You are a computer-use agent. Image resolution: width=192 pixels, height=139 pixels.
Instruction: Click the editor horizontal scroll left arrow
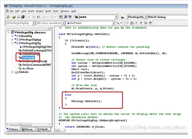coord(57,130)
